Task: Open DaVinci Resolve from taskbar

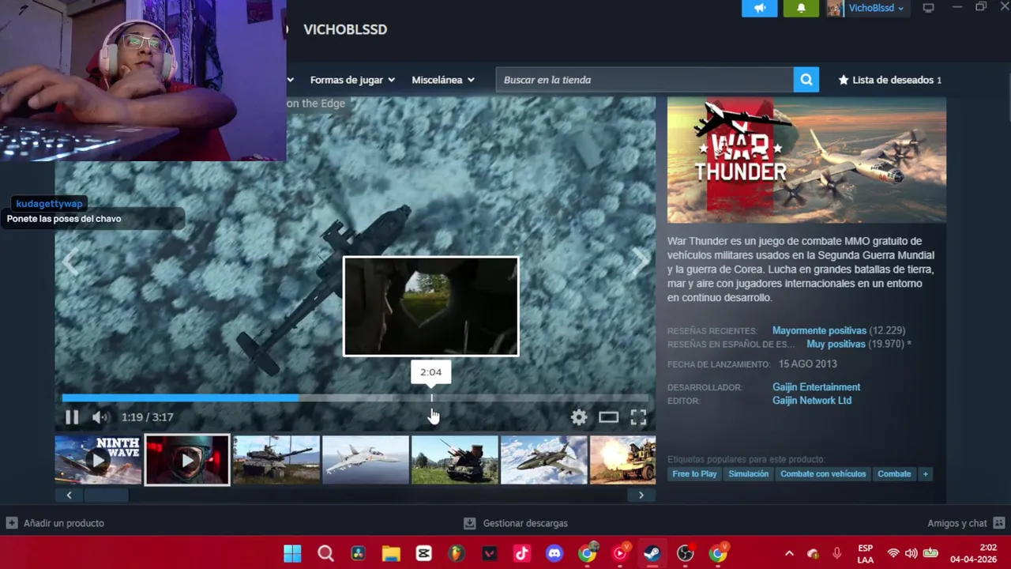Action: [x=359, y=553]
